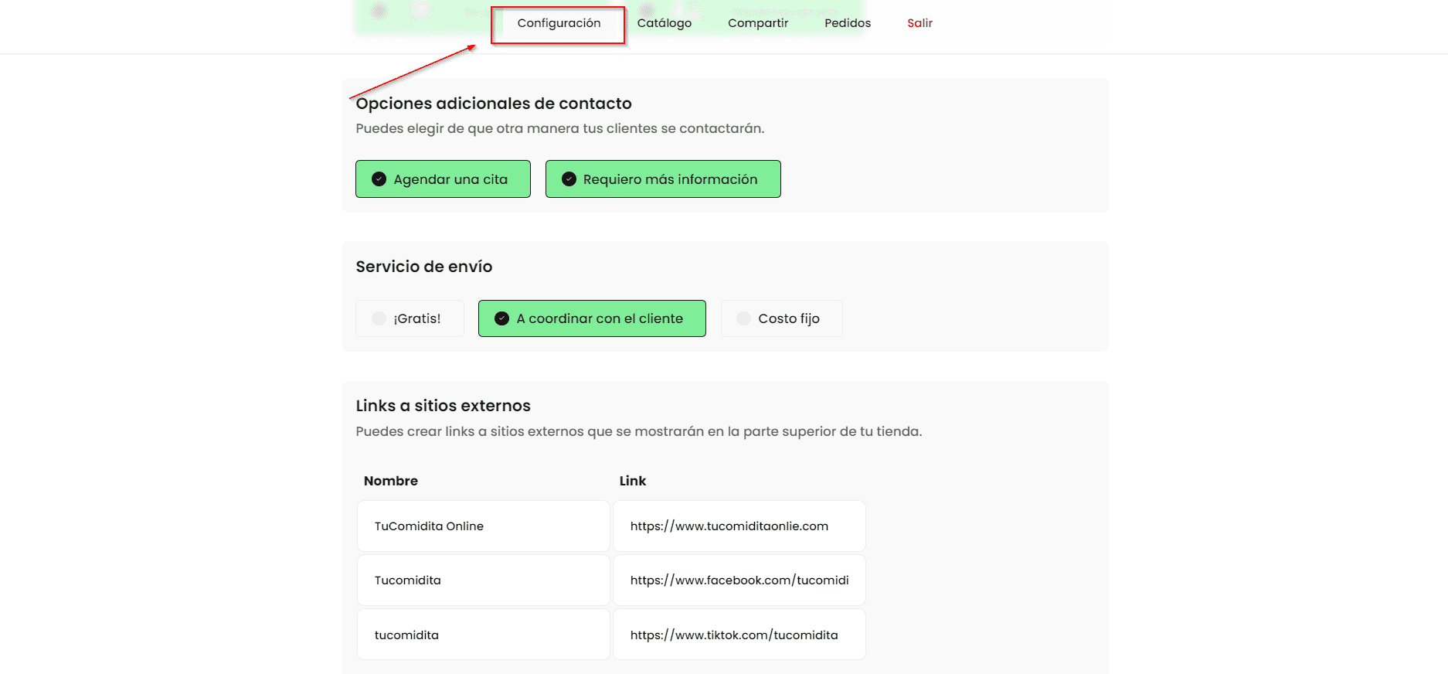
Task: Choose A coordinar con el cliente shipping
Action: (x=592, y=318)
